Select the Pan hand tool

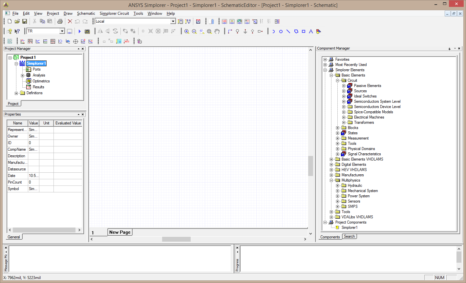[x=217, y=31]
